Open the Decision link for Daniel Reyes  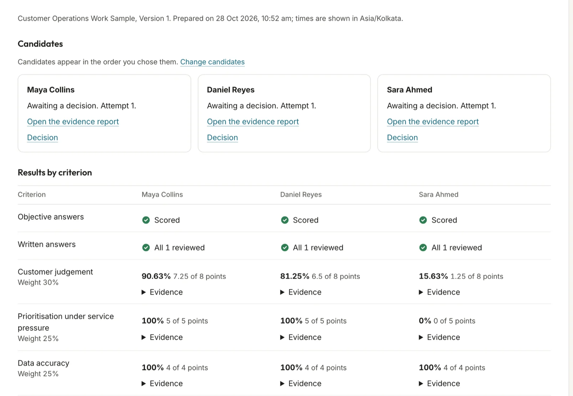(222, 138)
